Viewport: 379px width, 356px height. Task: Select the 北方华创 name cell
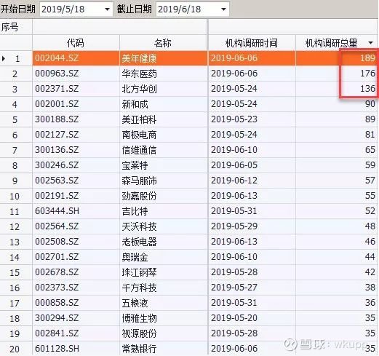coord(163,89)
